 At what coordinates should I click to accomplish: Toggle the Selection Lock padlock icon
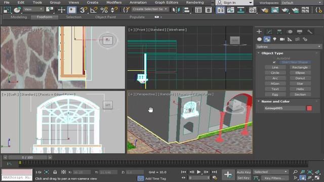click(x=55, y=172)
